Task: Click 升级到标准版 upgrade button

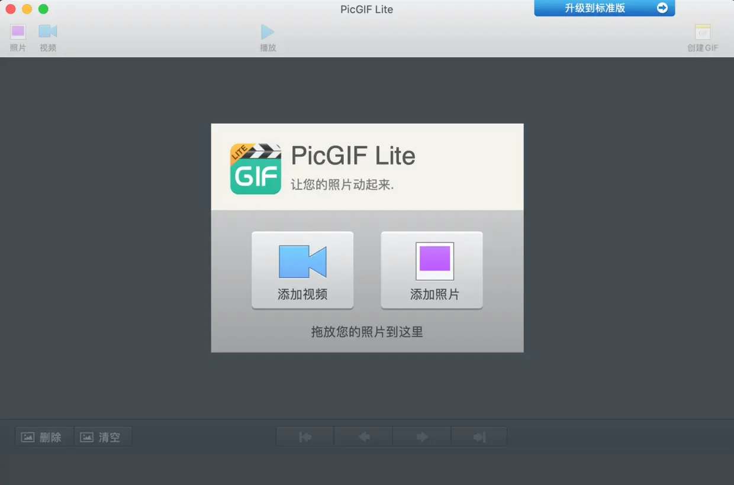Action: pos(604,8)
